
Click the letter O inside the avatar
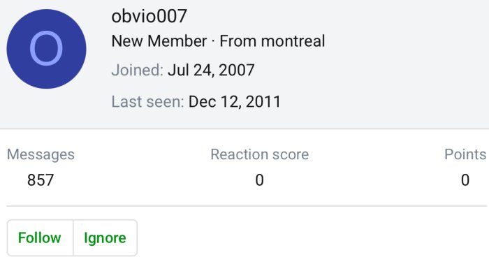[x=47, y=48]
